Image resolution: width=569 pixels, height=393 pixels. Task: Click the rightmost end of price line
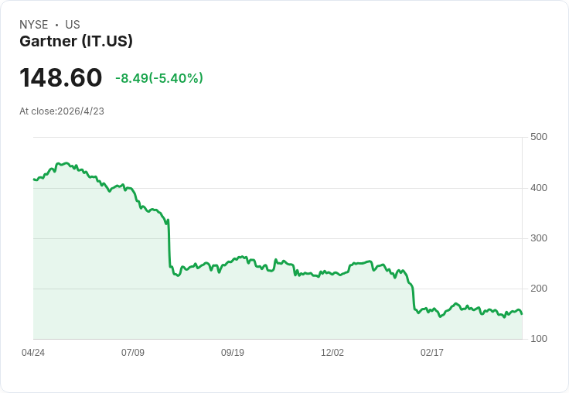(x=522, y=314)
